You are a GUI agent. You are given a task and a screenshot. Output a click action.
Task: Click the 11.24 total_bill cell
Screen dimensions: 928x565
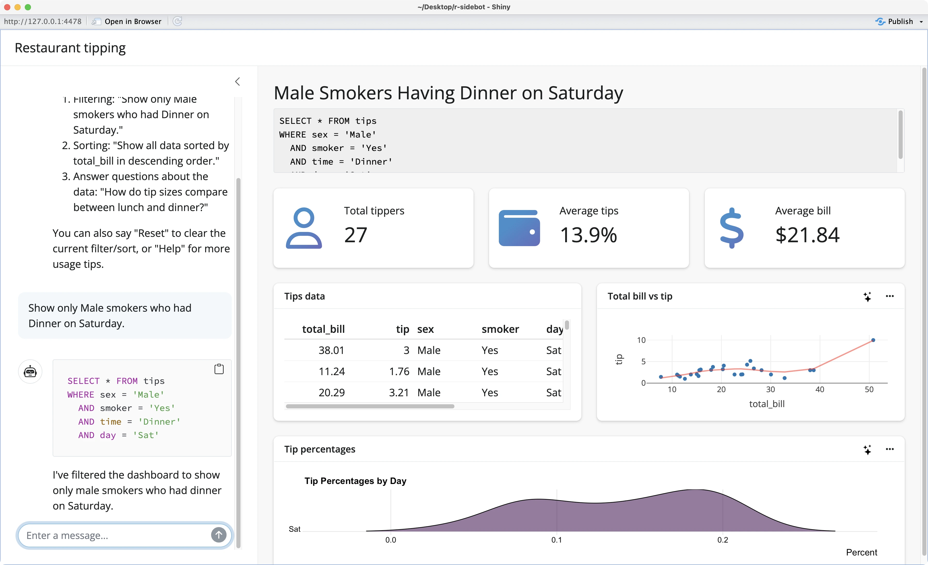pos(331,371)
